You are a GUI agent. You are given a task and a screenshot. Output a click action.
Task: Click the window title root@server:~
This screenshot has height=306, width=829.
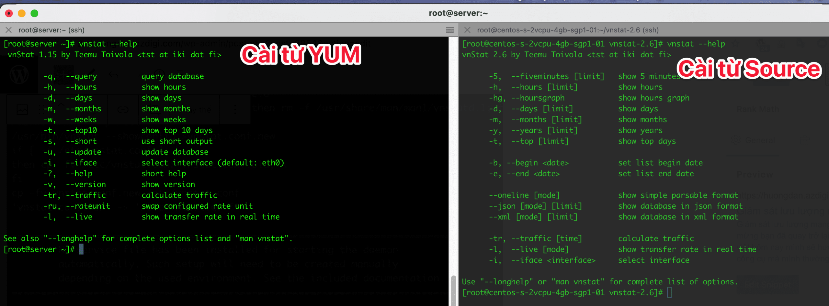coord(458,13)
